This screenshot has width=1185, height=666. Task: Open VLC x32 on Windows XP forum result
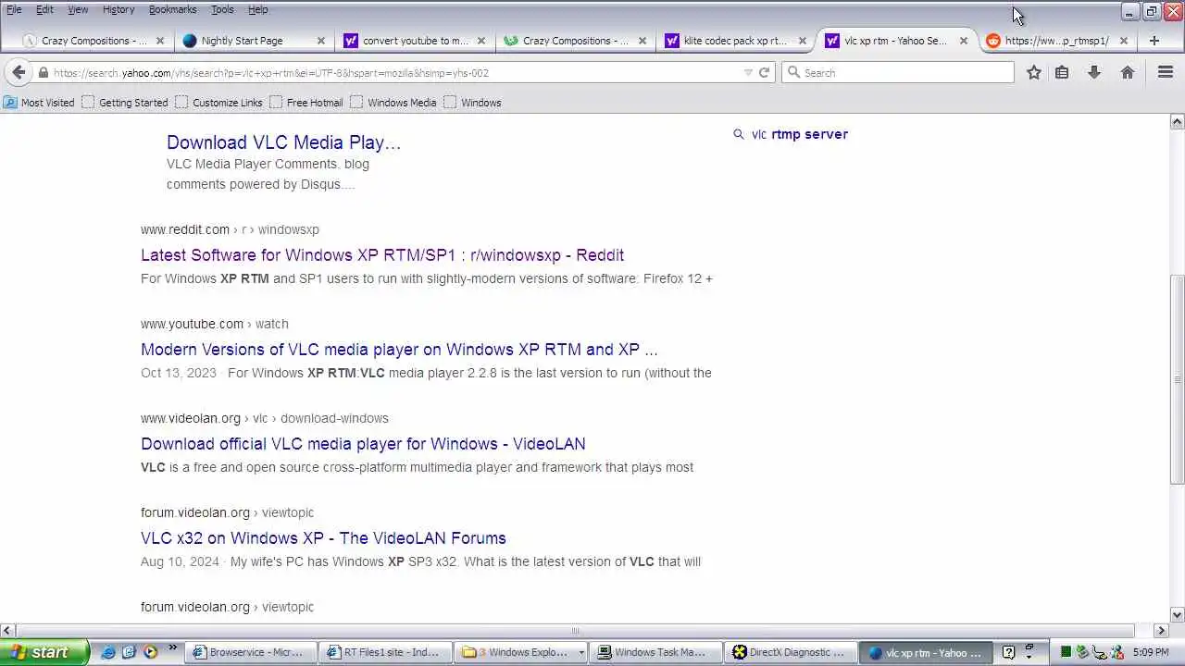[323, 538]
